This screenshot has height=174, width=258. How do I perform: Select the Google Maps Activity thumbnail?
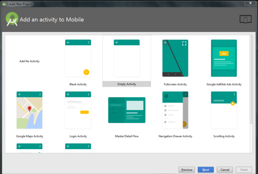(29, 110)
